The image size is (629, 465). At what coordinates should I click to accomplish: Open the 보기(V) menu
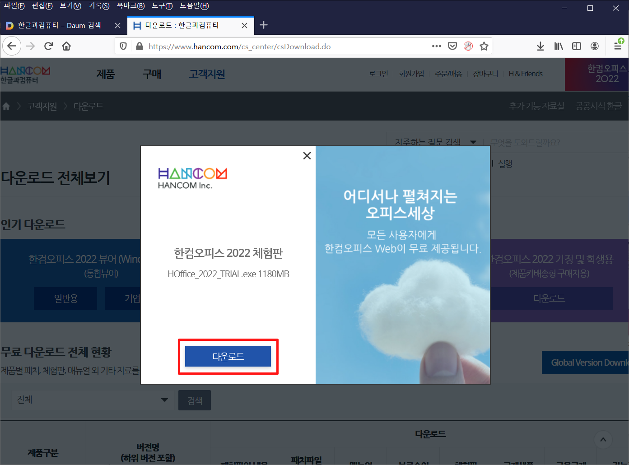[x=71, y=6]
